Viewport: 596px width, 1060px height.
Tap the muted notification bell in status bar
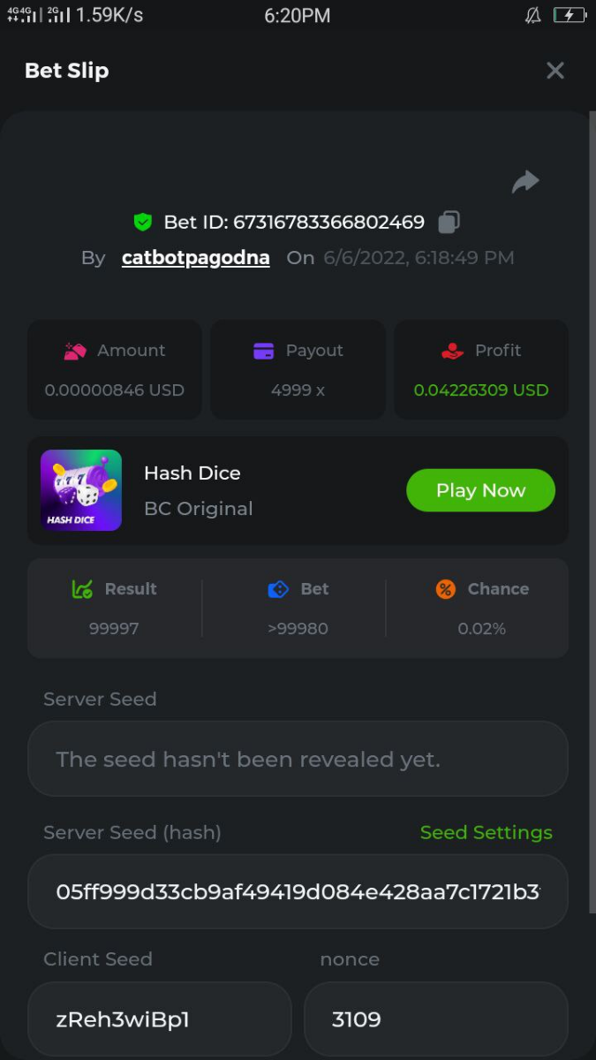coord(532,15)
